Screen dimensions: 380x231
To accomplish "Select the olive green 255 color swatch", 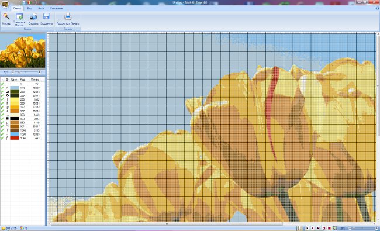I will click(15, 92).
